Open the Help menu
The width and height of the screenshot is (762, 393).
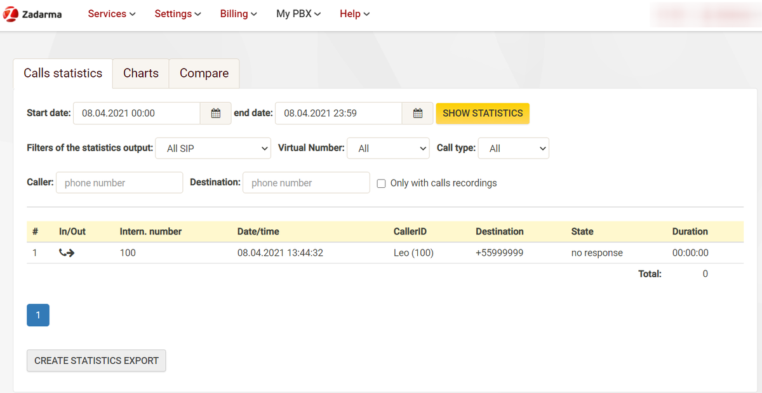(x=354, y=14)
